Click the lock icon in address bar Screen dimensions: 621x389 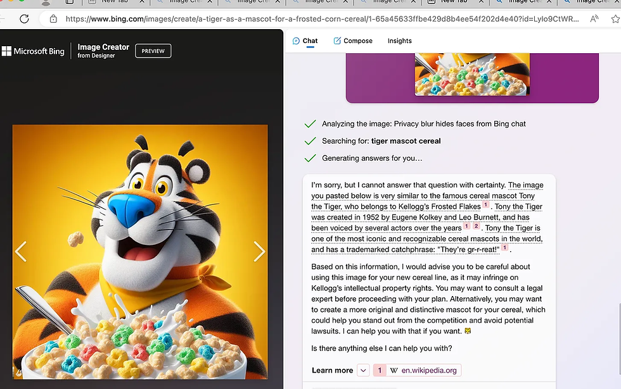click(x=53, y=18)
